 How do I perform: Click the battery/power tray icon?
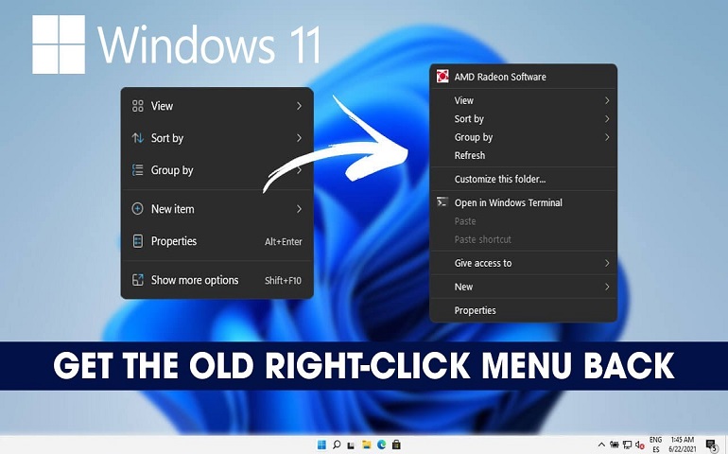coord(615,445)
